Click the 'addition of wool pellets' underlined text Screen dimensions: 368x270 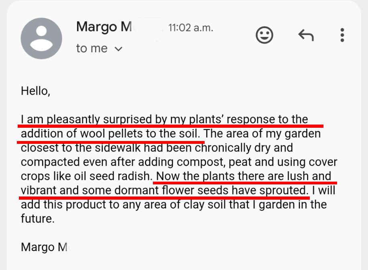tap(110, 133)
